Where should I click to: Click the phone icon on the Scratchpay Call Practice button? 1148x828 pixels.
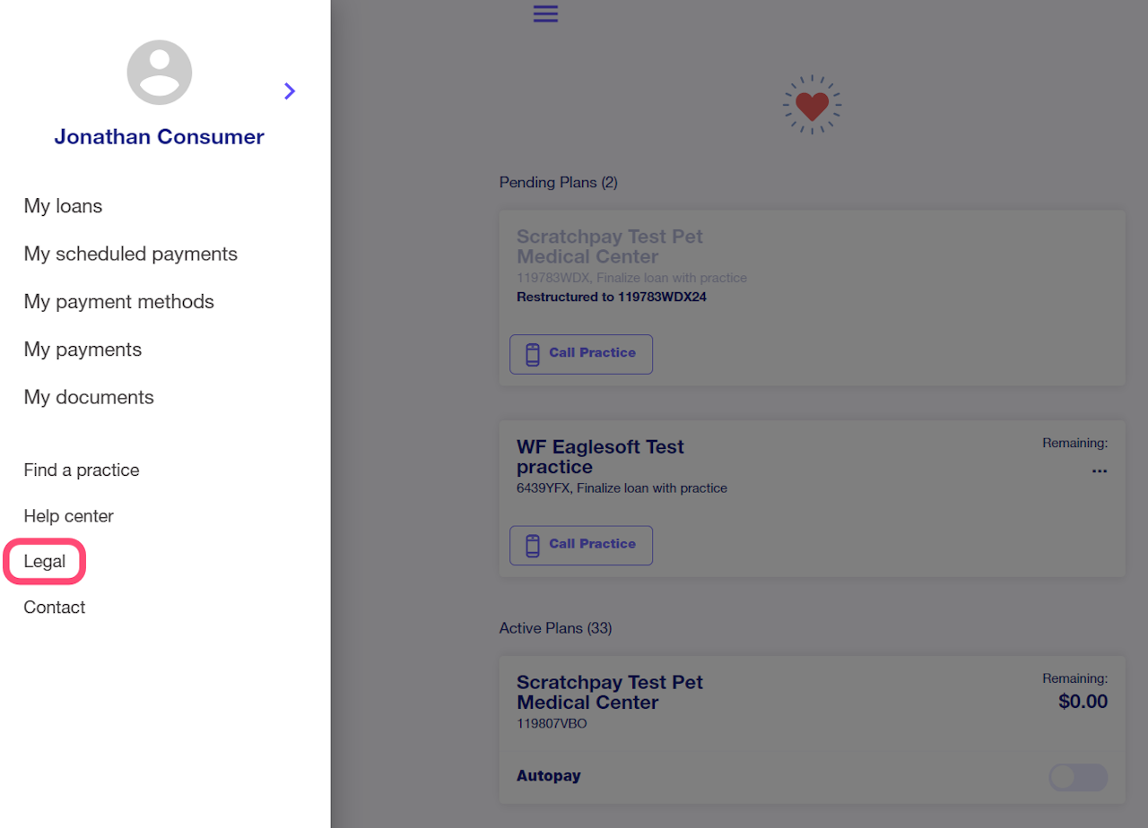pyautogui.click(x=533, y=354)
